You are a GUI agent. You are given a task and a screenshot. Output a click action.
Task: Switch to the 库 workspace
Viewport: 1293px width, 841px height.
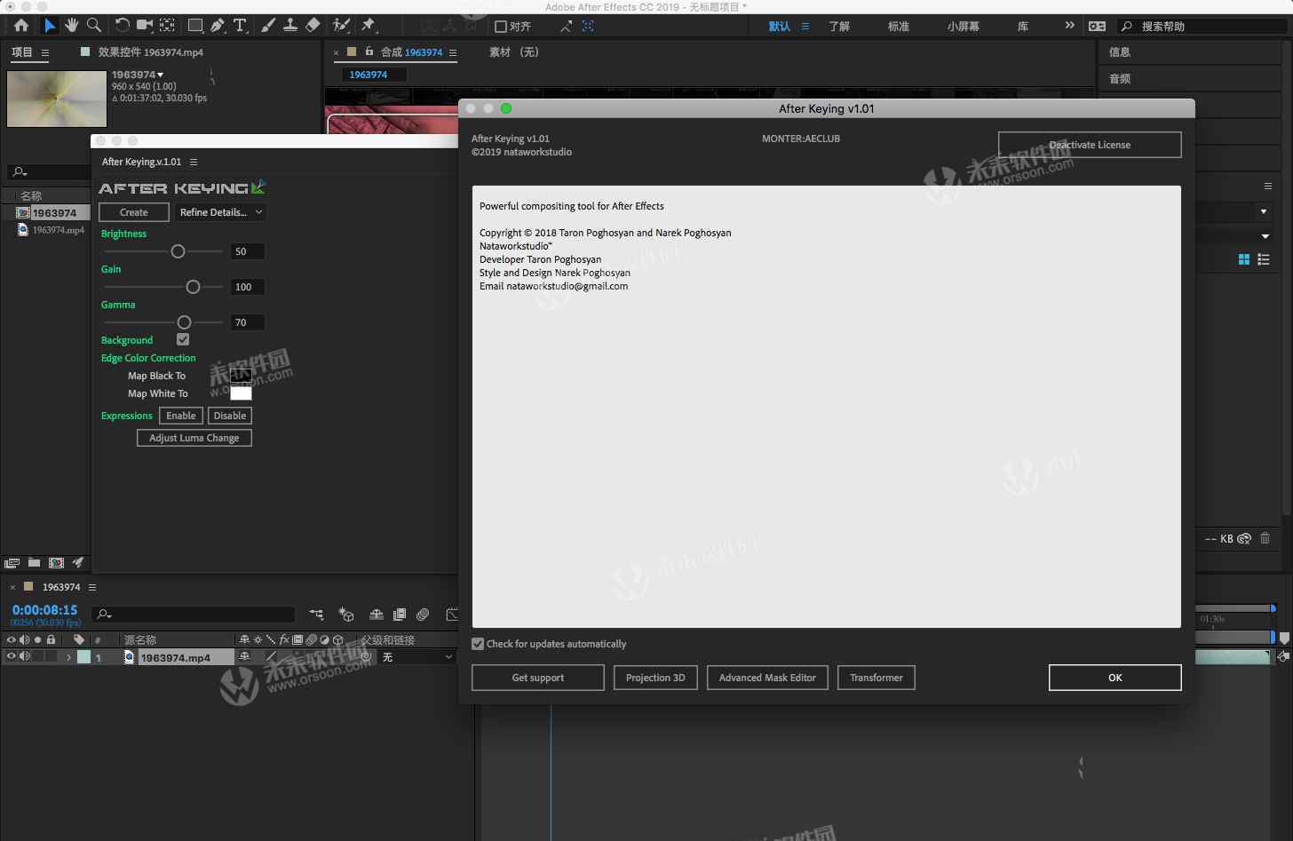[x=1023, y=27]
